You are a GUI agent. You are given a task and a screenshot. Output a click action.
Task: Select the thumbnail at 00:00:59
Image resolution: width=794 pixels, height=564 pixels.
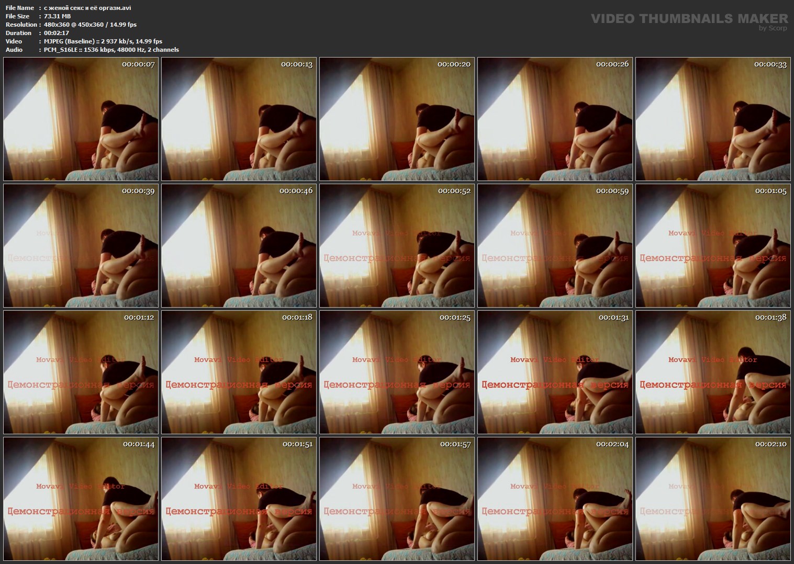point(555,245)
